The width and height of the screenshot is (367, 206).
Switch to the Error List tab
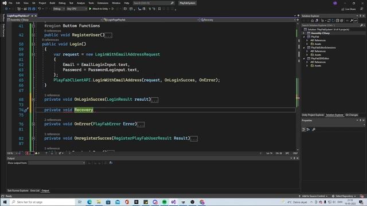pyautogui.click(x=35, y=191)
